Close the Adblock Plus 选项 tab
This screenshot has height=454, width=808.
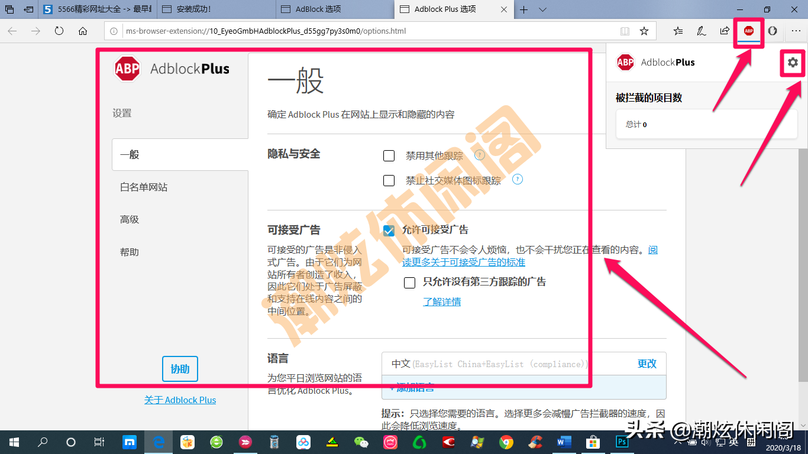(503, 9)
